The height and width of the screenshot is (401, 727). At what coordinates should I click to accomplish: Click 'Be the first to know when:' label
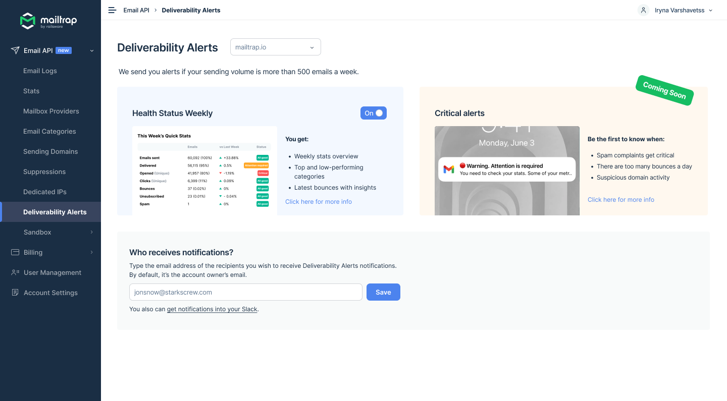tap(626, 139)
